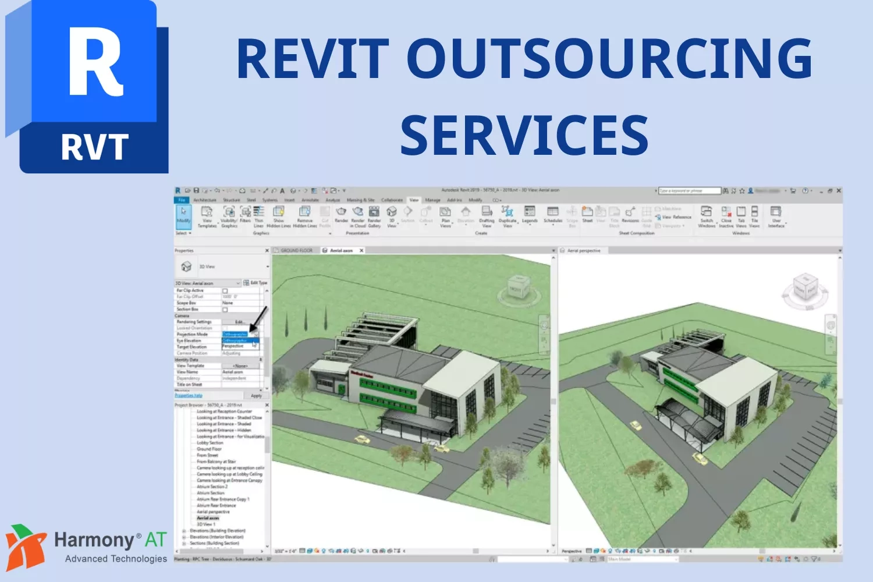873x582 pixels.
Task: Switch to the Manage ribbon tab
Action: coord(432,200)
